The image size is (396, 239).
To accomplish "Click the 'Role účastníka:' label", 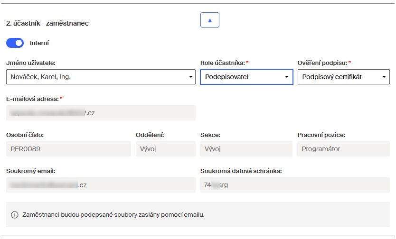I will [222, 63].
